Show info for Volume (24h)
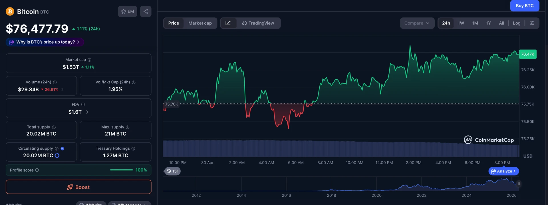548x205 pixels. pyautogui.click(x=55, y=82)
